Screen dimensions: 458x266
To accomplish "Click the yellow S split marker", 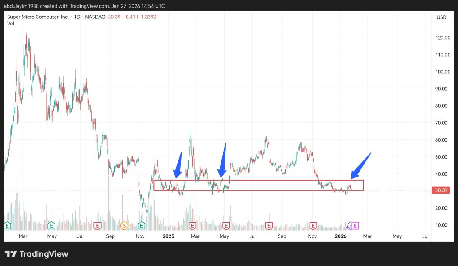I will click(x=124, y=225).
